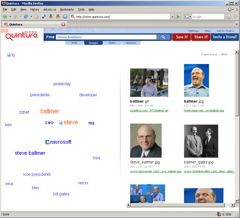240x218 pixels.
Task: Click the orange tray bookmark toolbar icon
Action: [58, 16]
